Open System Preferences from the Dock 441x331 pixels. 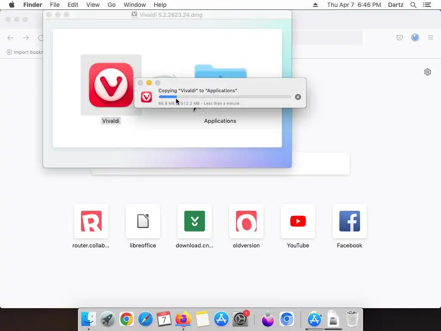[240, 319]
